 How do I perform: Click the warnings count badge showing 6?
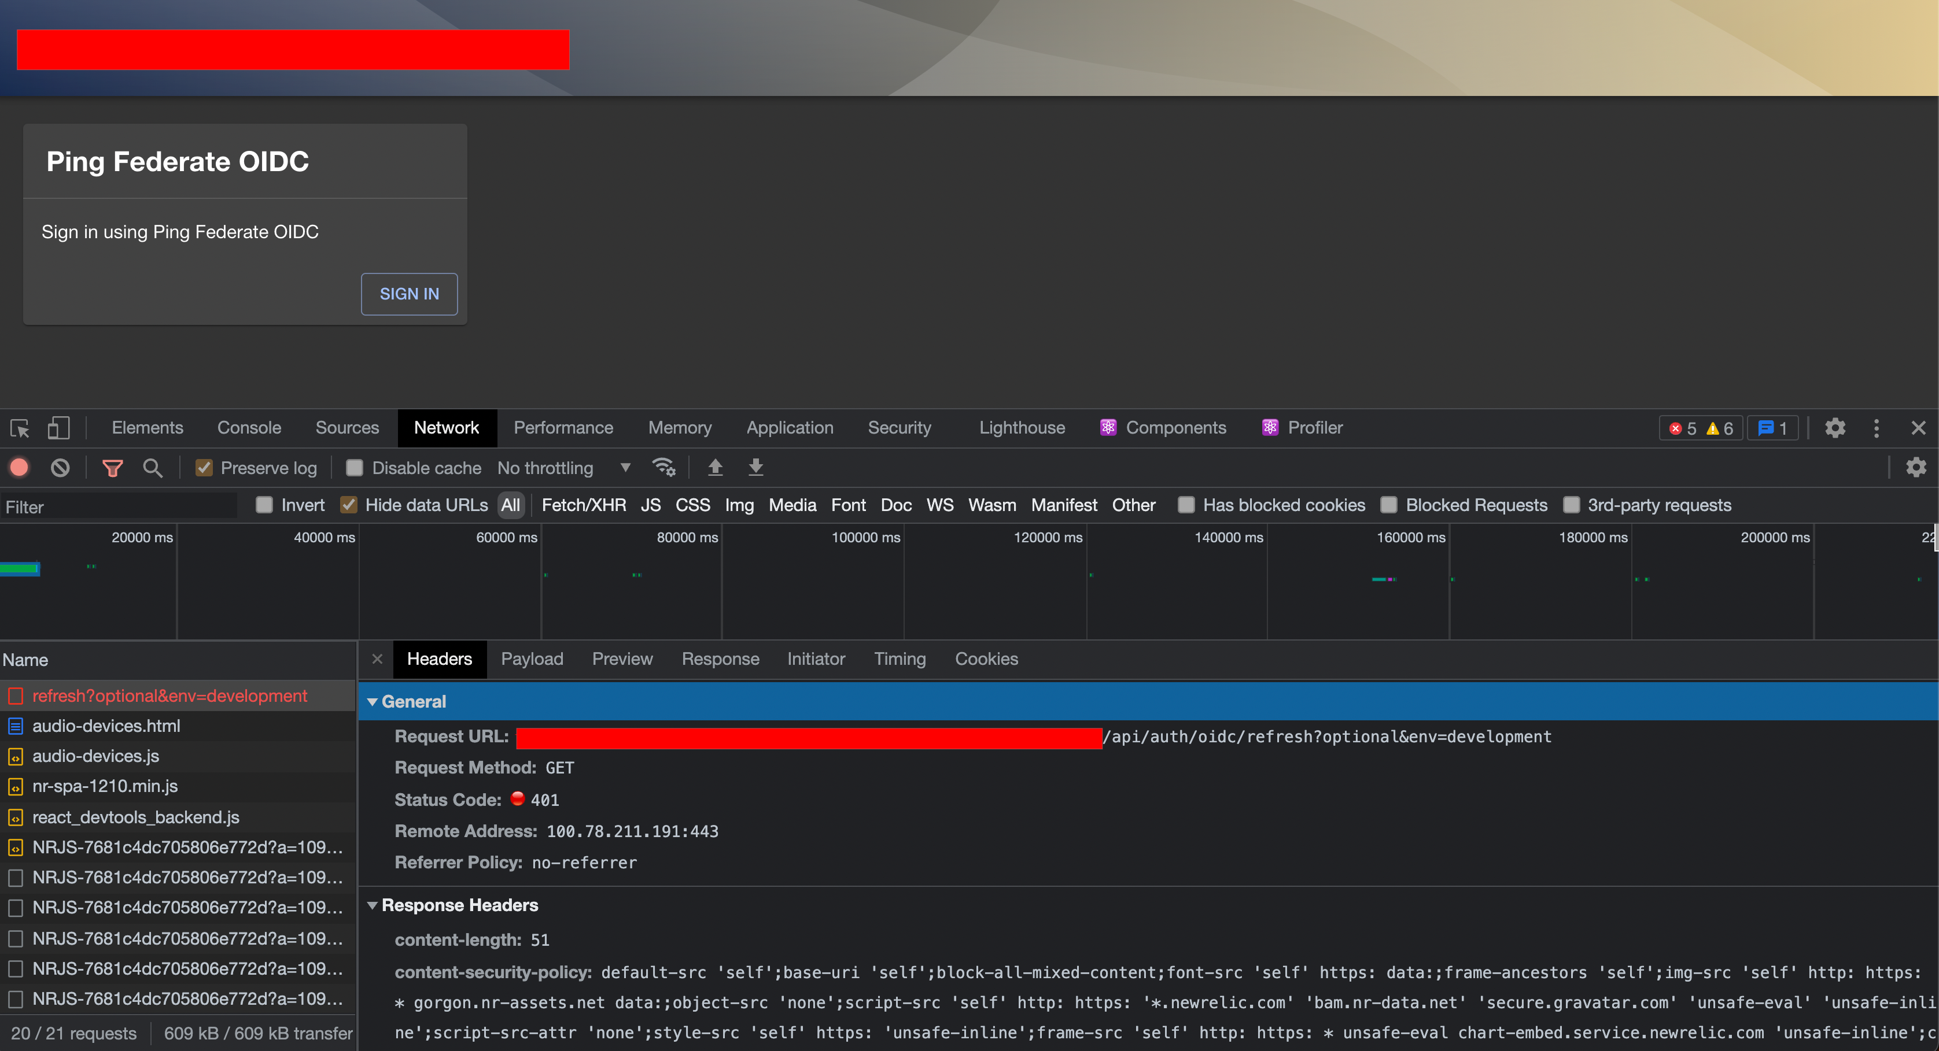click(1719, 428)
